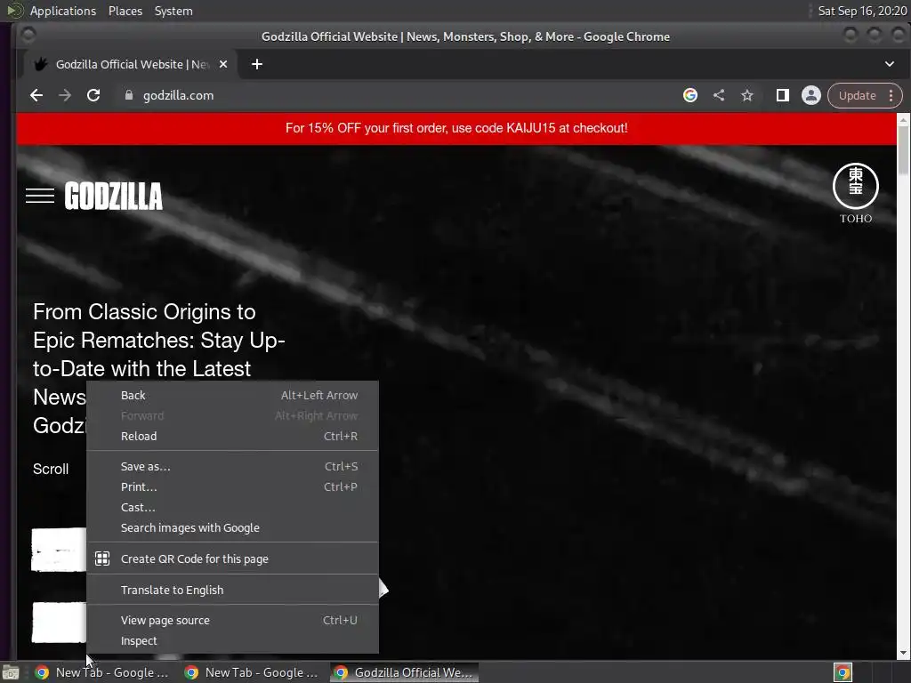Open Chrome three-dot menu
The image size is (911, 683).
tap(891, 95)
